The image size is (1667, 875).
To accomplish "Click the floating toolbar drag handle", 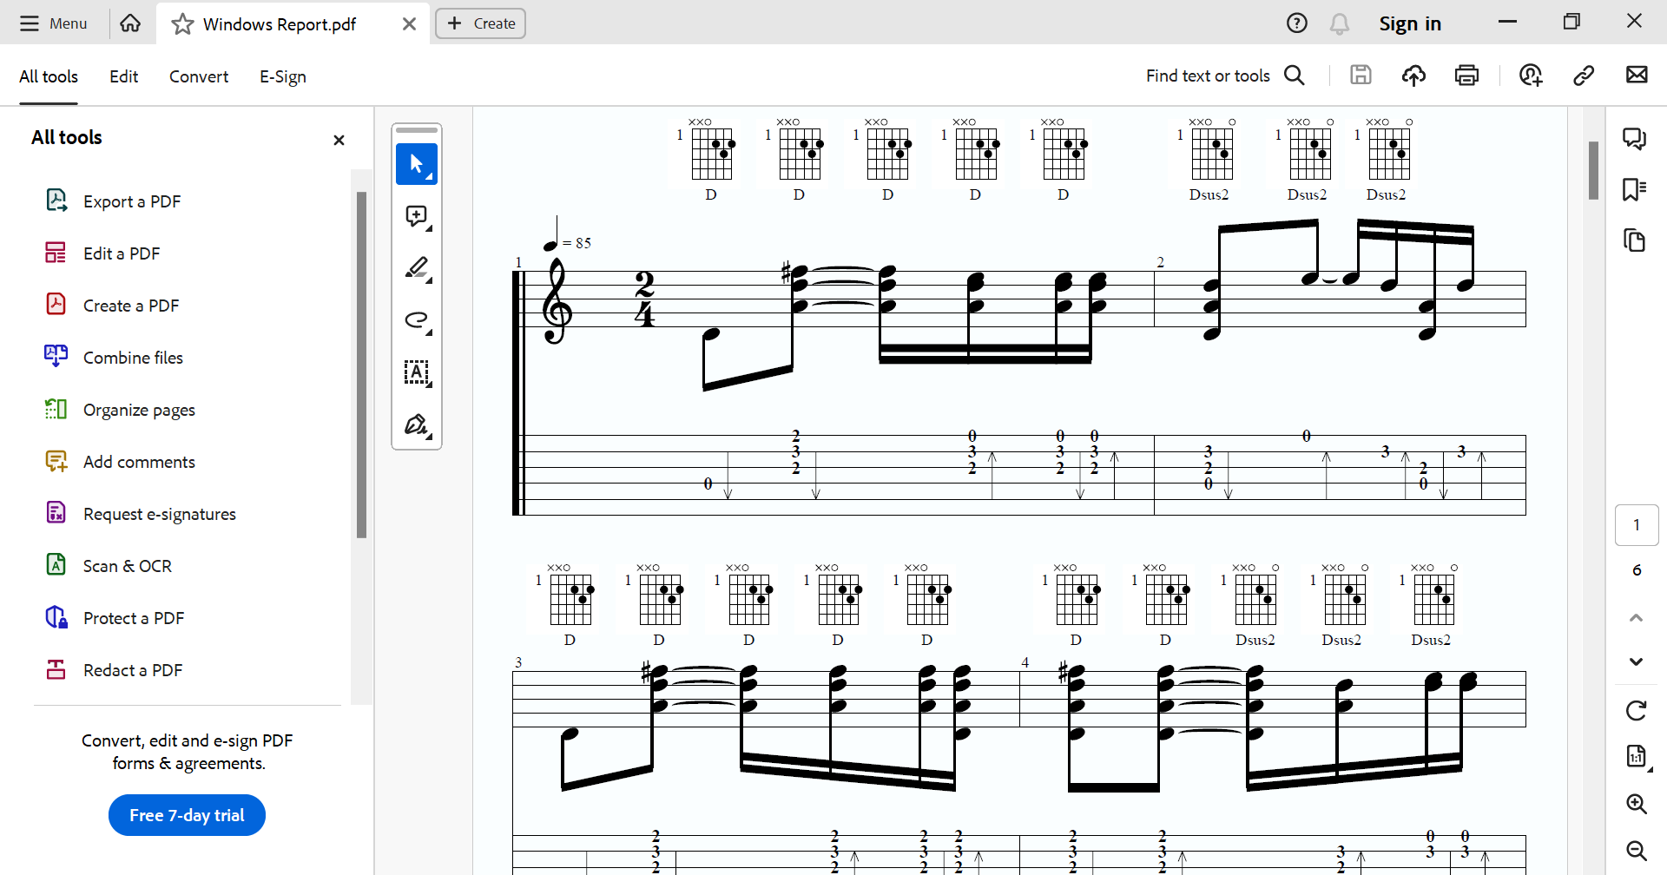I will click(x=417, y=130).
